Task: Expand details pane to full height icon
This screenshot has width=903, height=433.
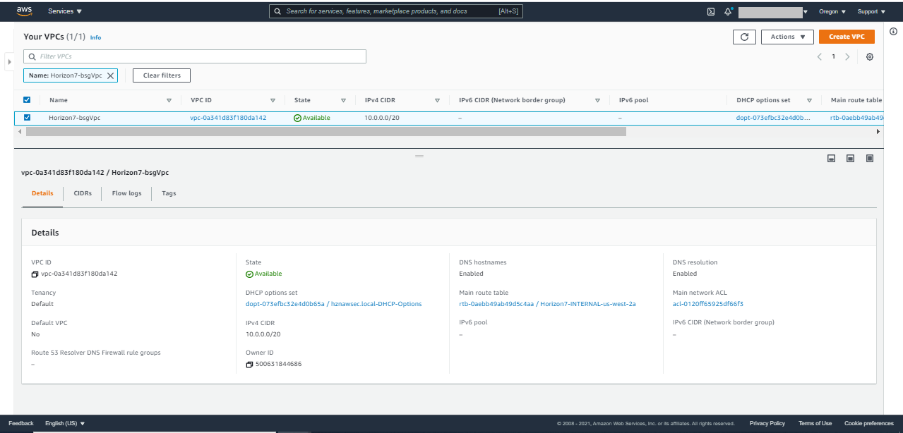Action: tap(870, 158)
